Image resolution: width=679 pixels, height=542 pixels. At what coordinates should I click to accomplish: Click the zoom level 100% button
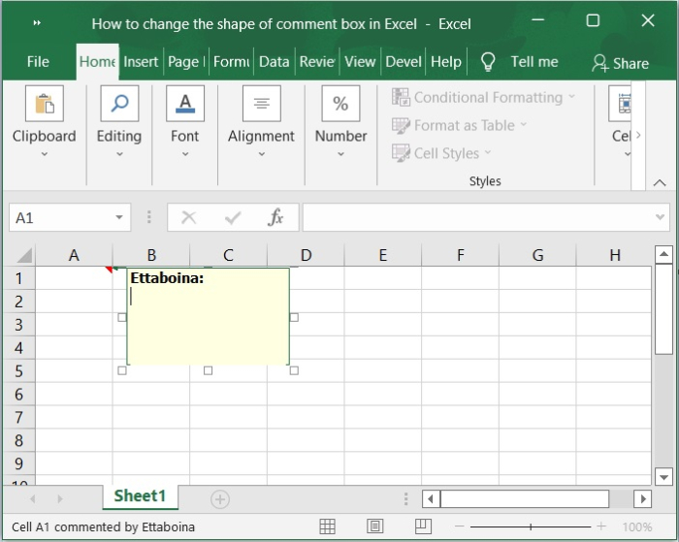pos(637,526)
